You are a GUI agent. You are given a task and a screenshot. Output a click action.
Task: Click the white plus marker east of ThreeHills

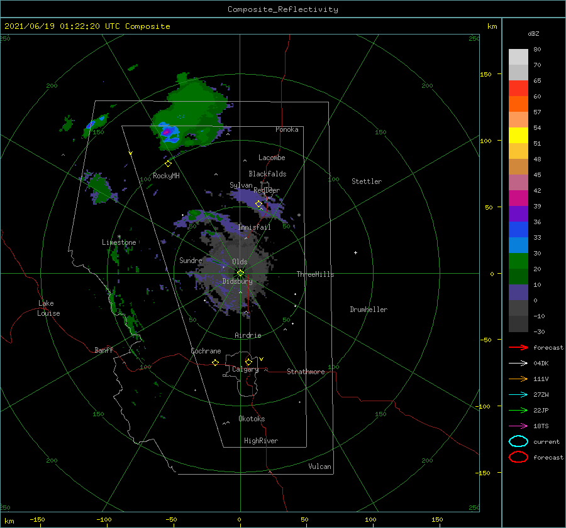point(355,252)
